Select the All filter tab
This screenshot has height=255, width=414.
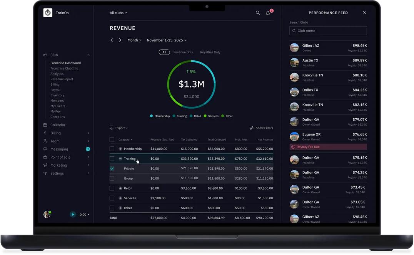pyautogui.click(x=164, y=52)
